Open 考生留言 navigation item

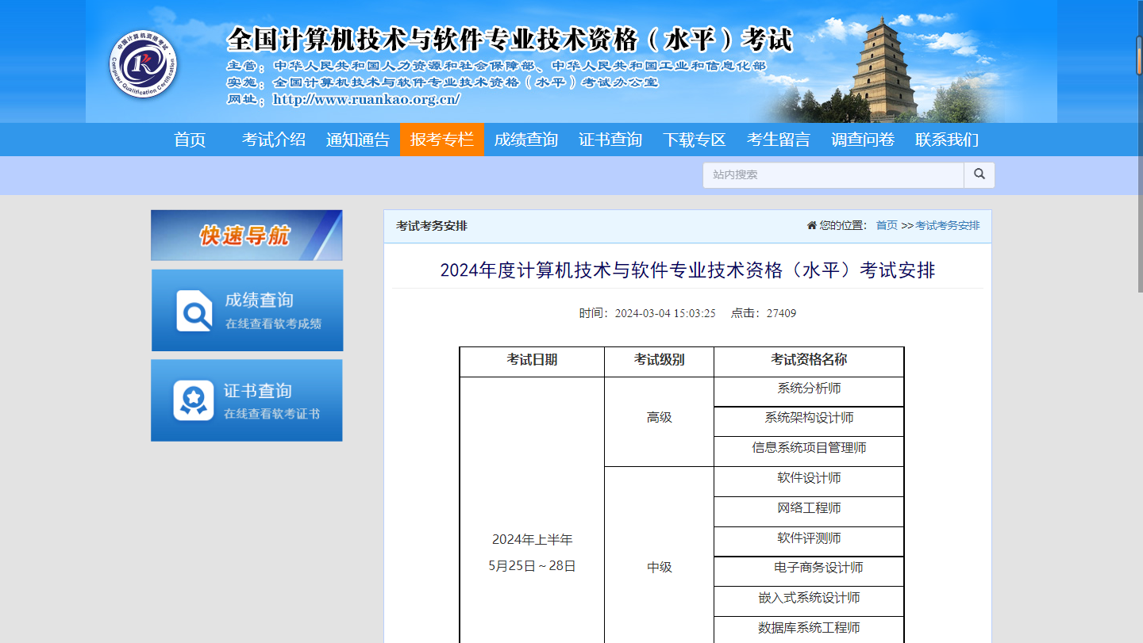click(778, 140)
